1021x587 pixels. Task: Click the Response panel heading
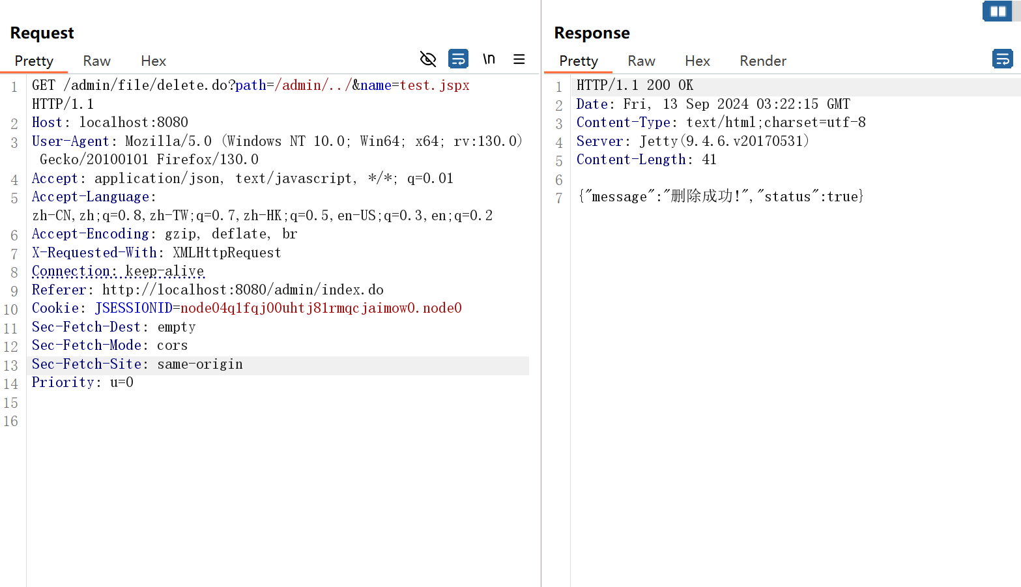(592, 33)
